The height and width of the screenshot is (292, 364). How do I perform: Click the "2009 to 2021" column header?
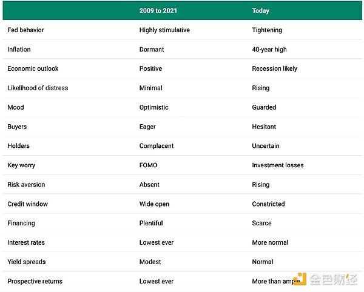click(159, 10)
